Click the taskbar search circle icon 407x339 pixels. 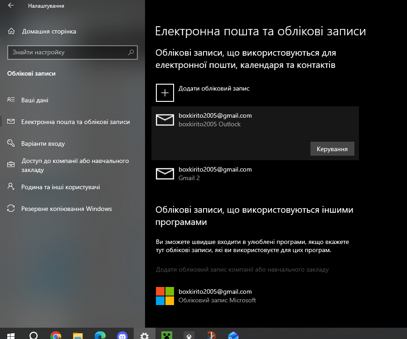coord(34,335)
